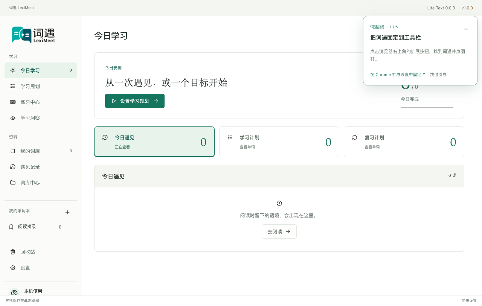This screenshot has width=482, height=306.
Task: Open 遇见记录 in the sidebar
Action: point(41,167)
